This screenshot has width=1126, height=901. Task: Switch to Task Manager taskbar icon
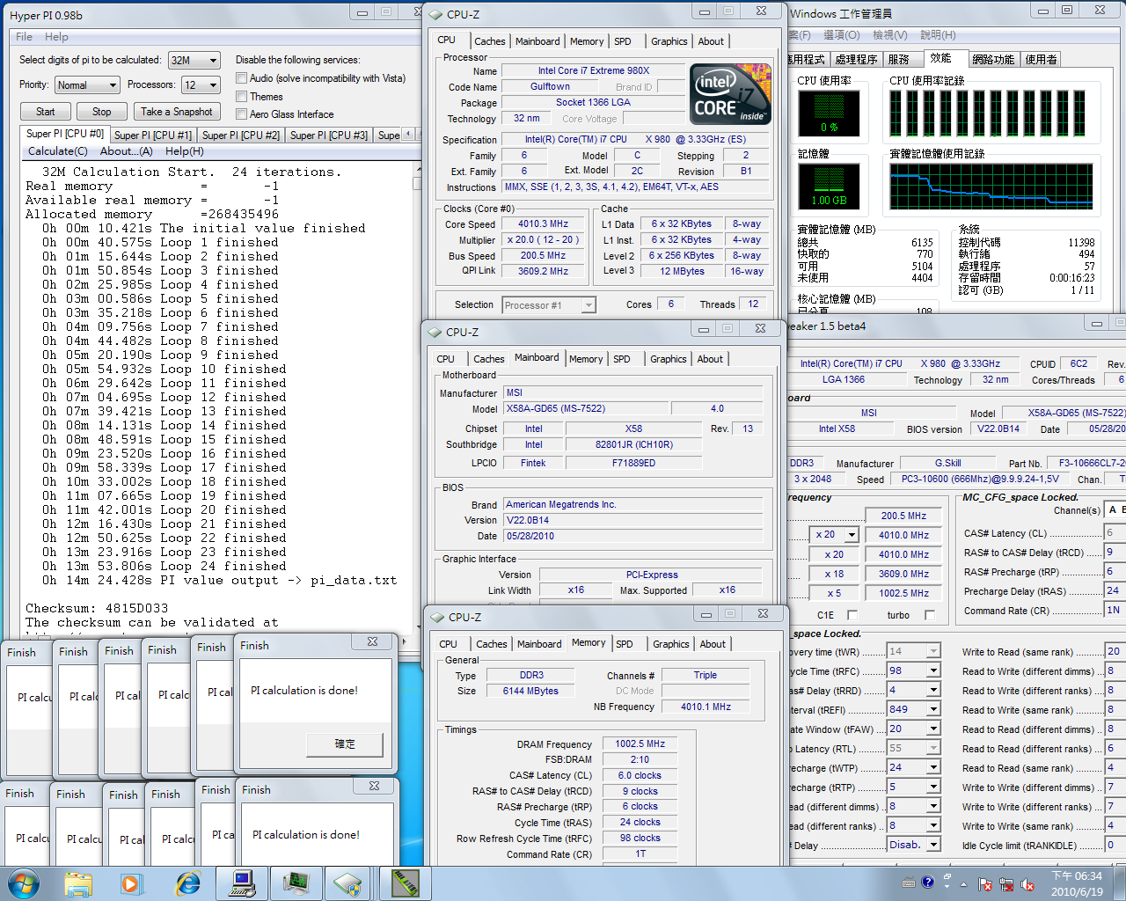click(296, 883)
